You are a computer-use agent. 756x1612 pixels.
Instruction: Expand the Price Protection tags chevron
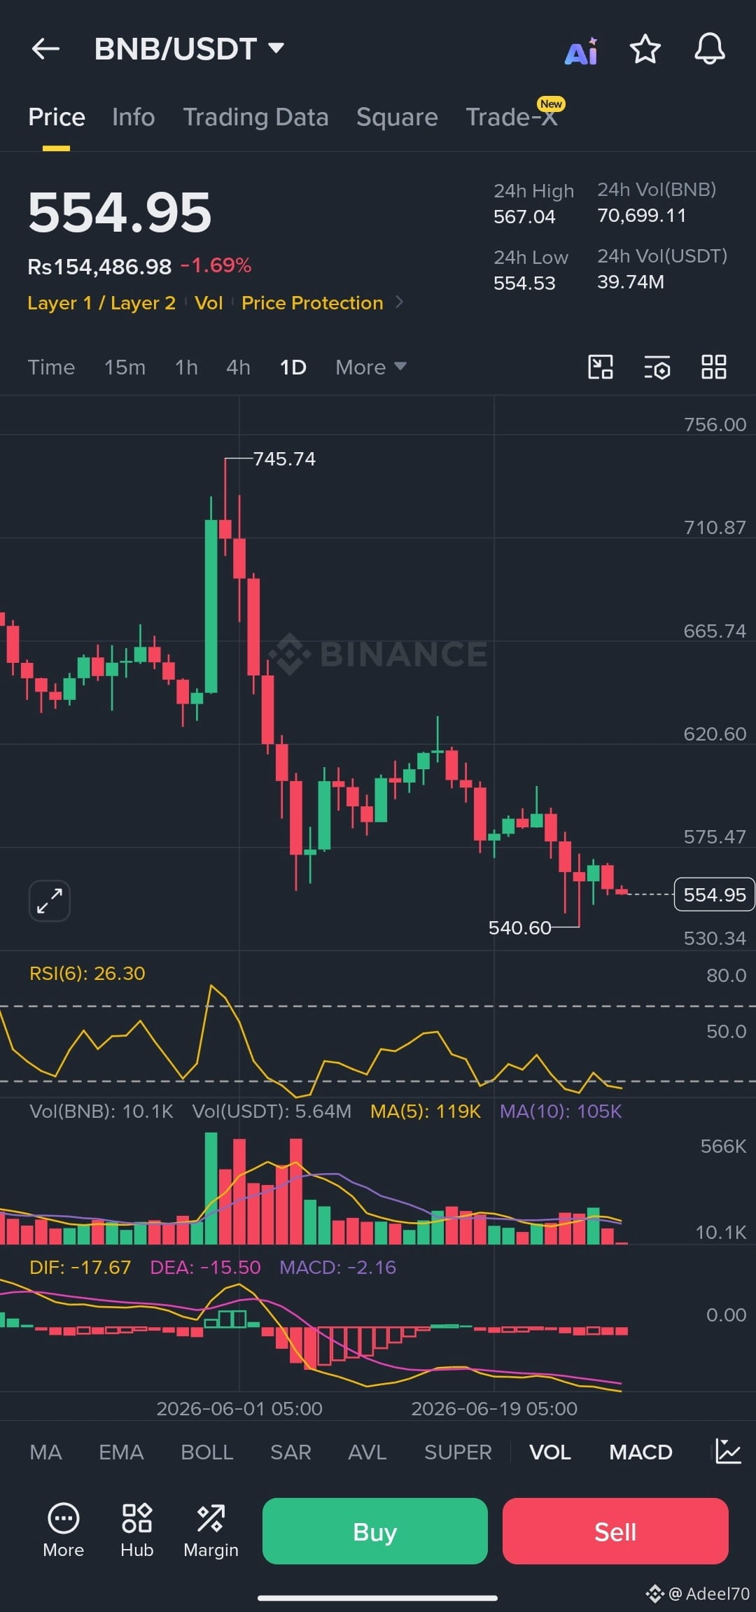pos(399,302)
